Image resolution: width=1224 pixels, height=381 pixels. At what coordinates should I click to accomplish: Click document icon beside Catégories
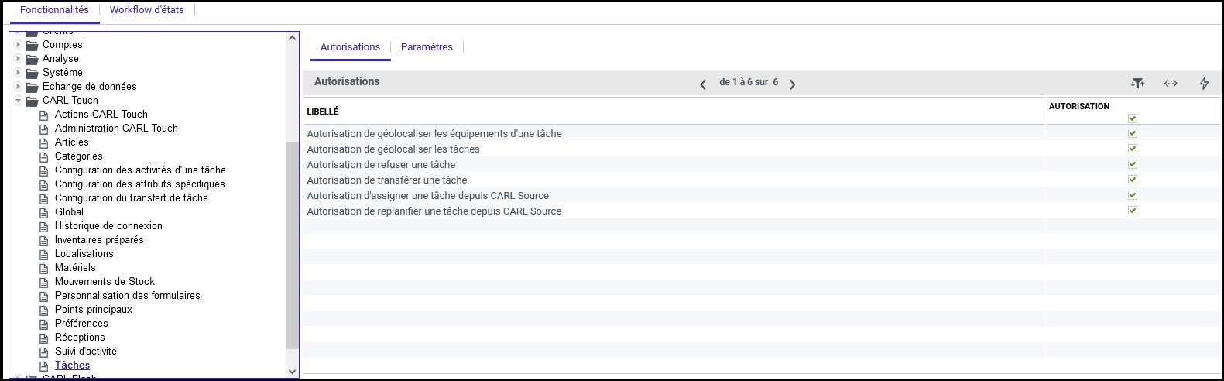(44, 156)
